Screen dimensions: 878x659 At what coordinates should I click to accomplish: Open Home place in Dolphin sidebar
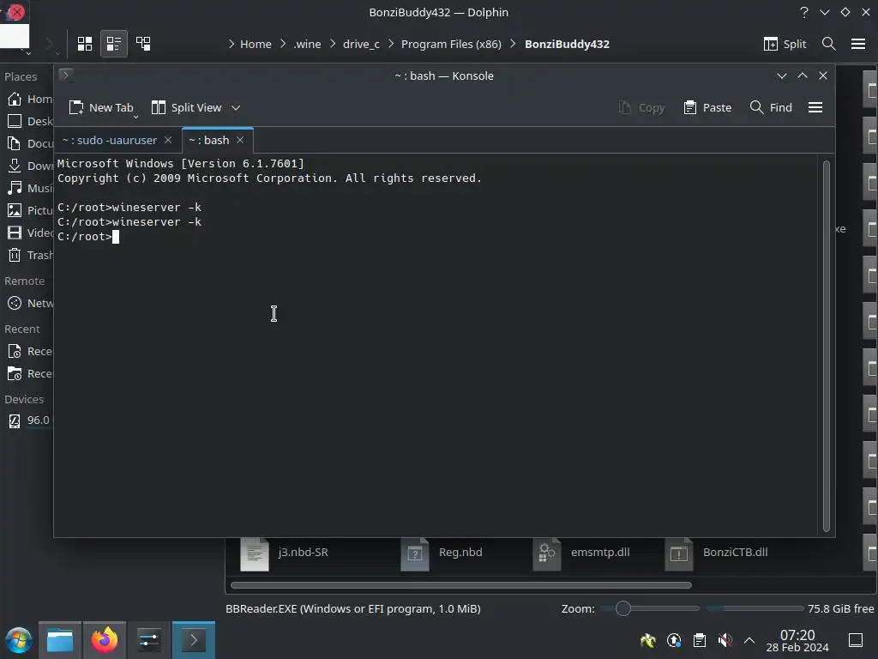pos(29,100)
